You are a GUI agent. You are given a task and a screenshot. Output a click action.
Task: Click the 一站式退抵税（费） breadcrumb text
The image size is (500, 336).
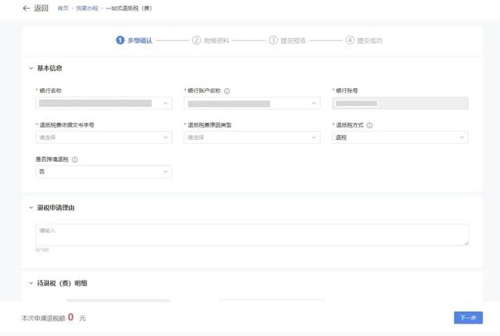coord(129,9)
